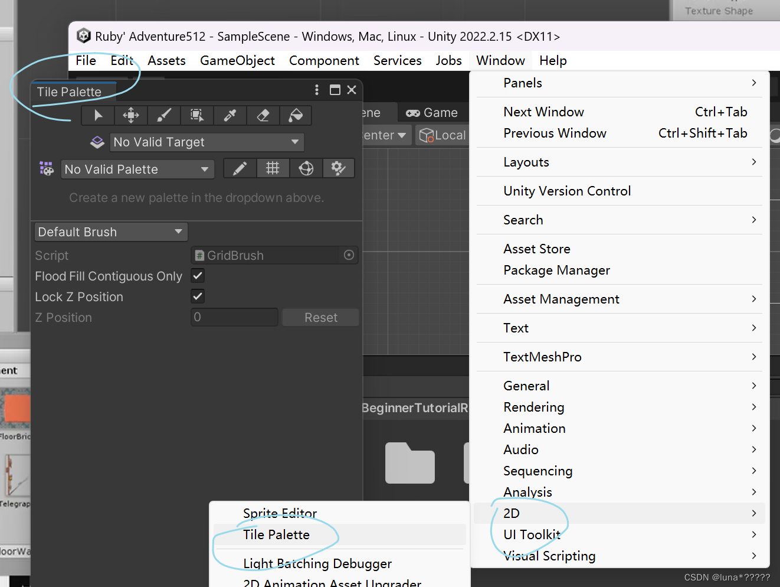Viewport: 780px width, 587px height.
Task: Switch to the Game tab
Action: [432, 113]
